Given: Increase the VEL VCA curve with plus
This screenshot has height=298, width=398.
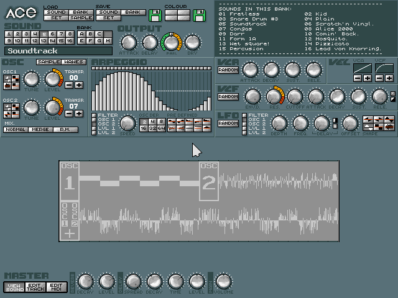Looking at the screenshot, I should coord(368,78).
